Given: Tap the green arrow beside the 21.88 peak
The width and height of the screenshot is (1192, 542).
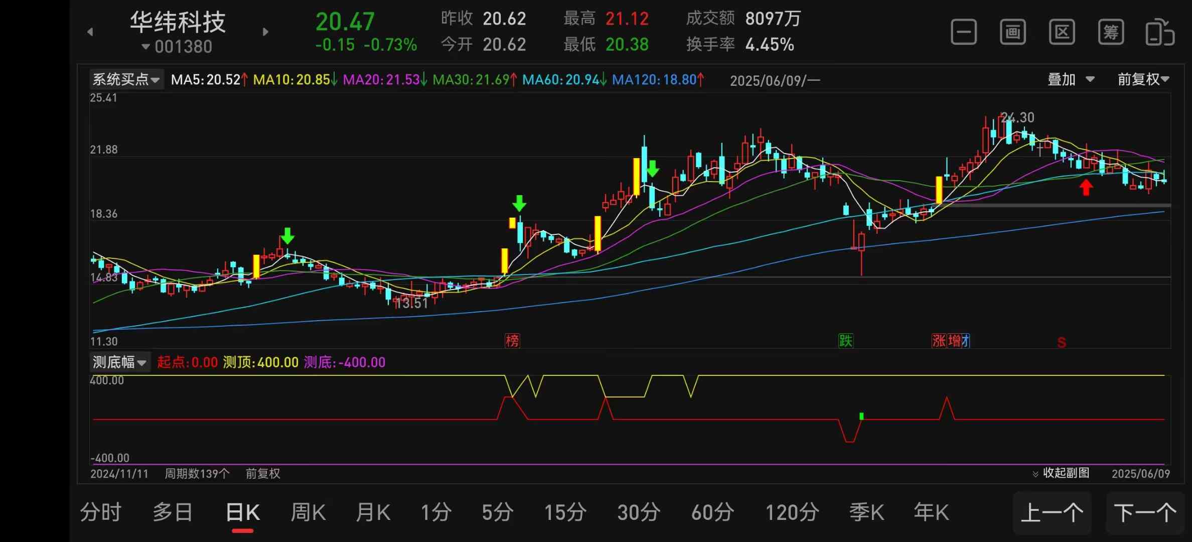Looking at the screenshot, I should (652, 169).
